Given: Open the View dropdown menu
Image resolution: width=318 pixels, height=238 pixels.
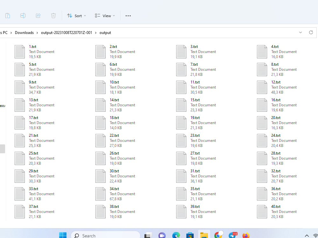Looking at the screenshot, I should coord(105,16).
